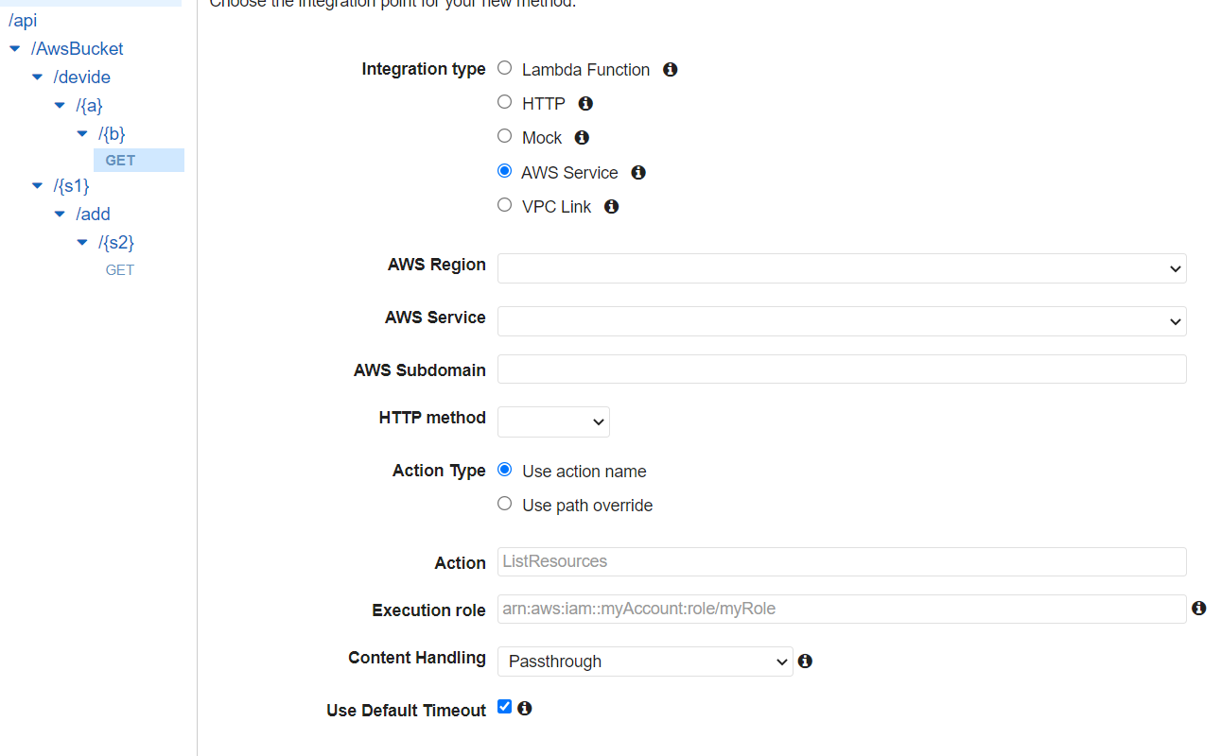
Task: Open the /add resource link
Action: (94, 214)
